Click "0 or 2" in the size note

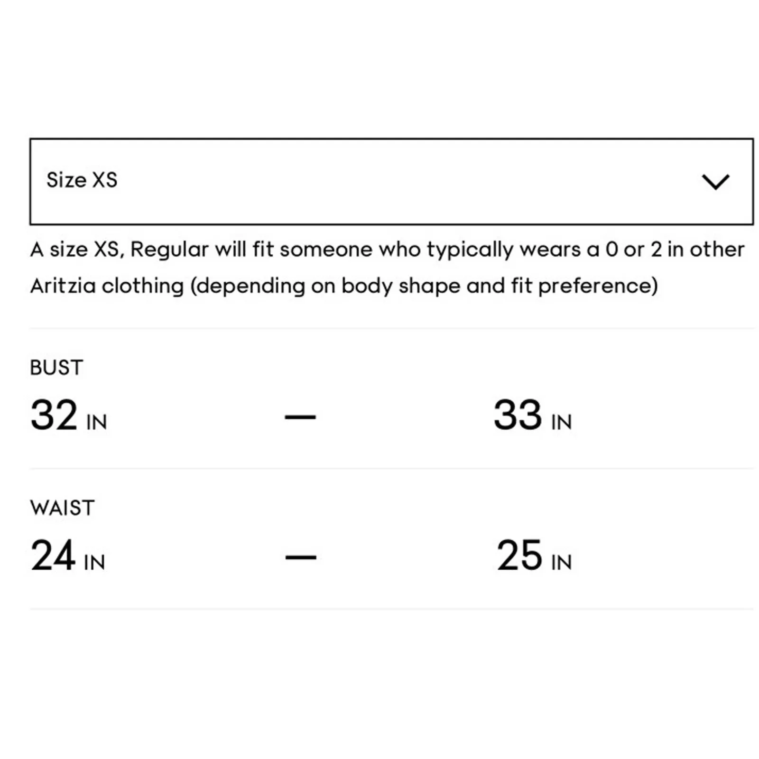(633, 250)
